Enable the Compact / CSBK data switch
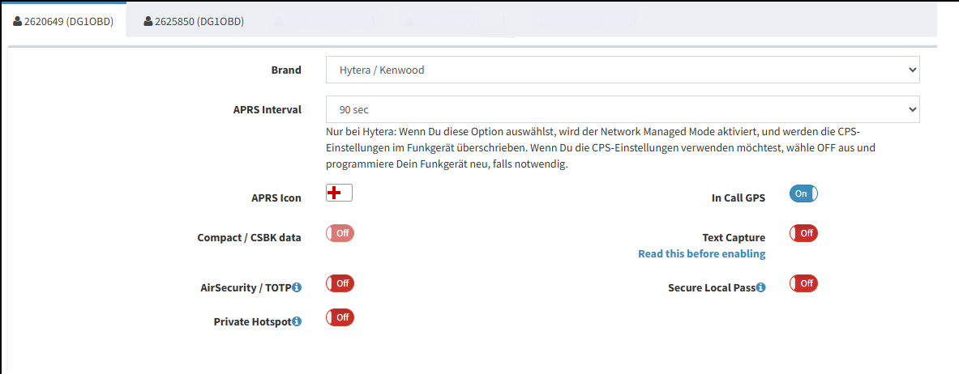 coord(340,233)
